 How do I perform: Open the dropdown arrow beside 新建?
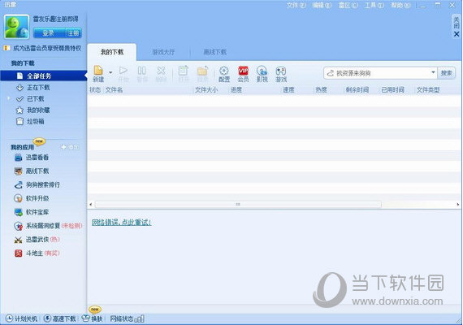tap(110, 72)
